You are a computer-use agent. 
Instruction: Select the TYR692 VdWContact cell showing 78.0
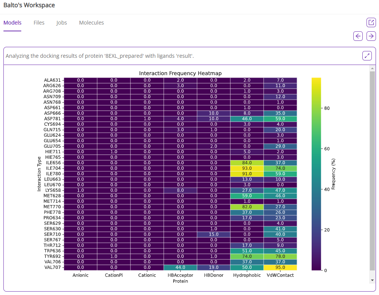coord(280,256)
